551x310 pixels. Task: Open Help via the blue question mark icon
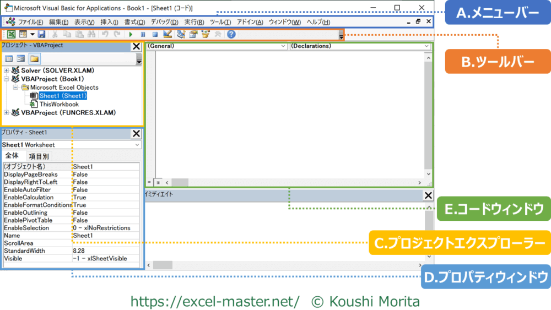[x=231, y=34]
